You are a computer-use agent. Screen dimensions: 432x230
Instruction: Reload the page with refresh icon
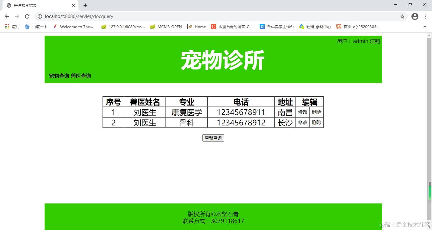click(x=27, y=16)
